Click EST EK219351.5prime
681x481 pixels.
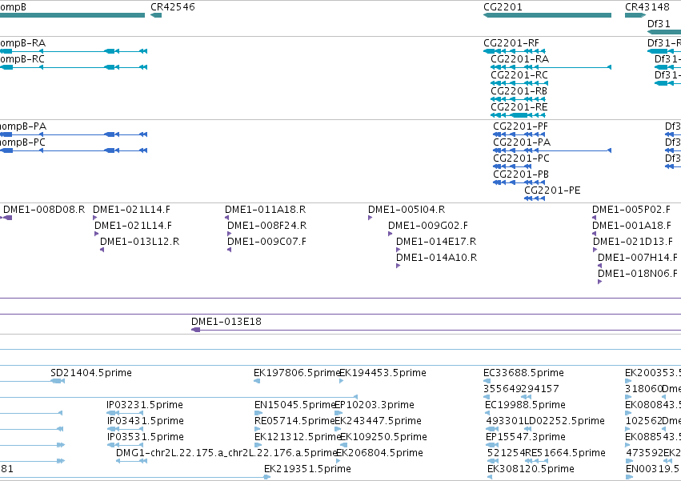click(x=307, y=470)
